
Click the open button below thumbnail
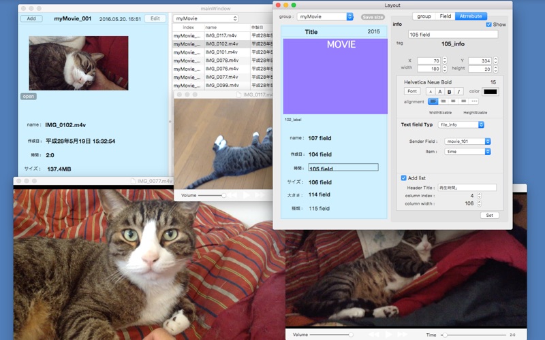(x=29, y=97)
